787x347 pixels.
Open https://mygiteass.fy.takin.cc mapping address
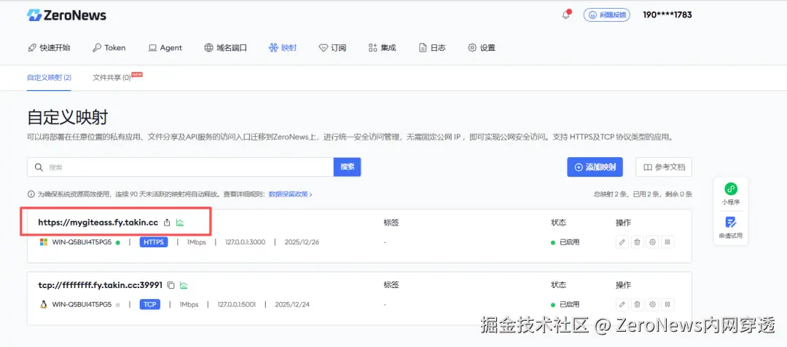coord(98,223)
